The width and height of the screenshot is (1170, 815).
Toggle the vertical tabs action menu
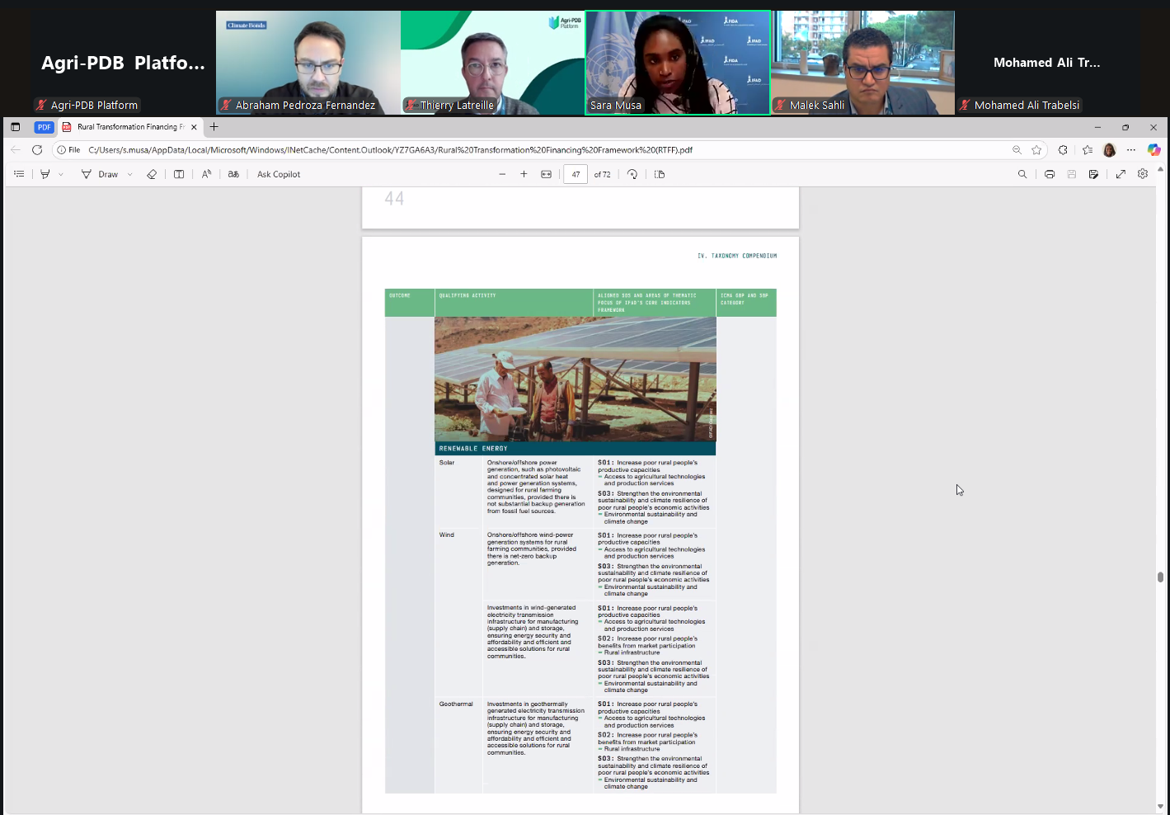[x=16, y=127]
